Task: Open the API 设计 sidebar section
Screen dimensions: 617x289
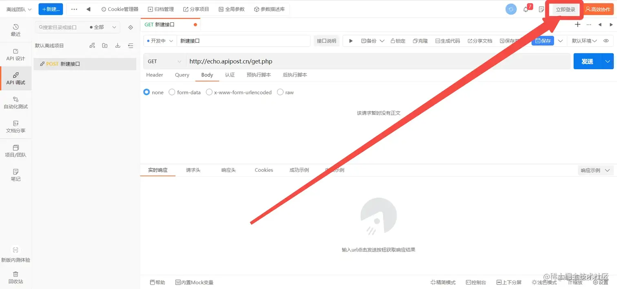Action: click(16, 55)
